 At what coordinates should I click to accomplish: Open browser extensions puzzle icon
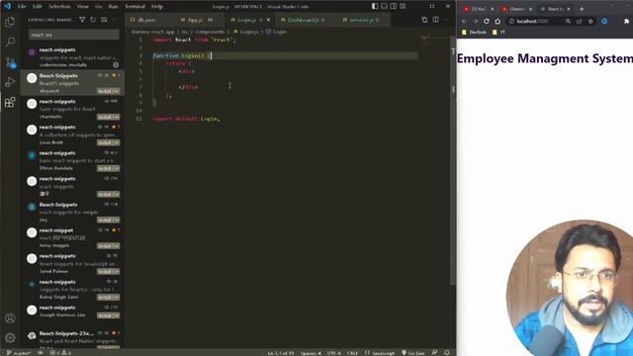pyautogui.click(x=626, y=21)
